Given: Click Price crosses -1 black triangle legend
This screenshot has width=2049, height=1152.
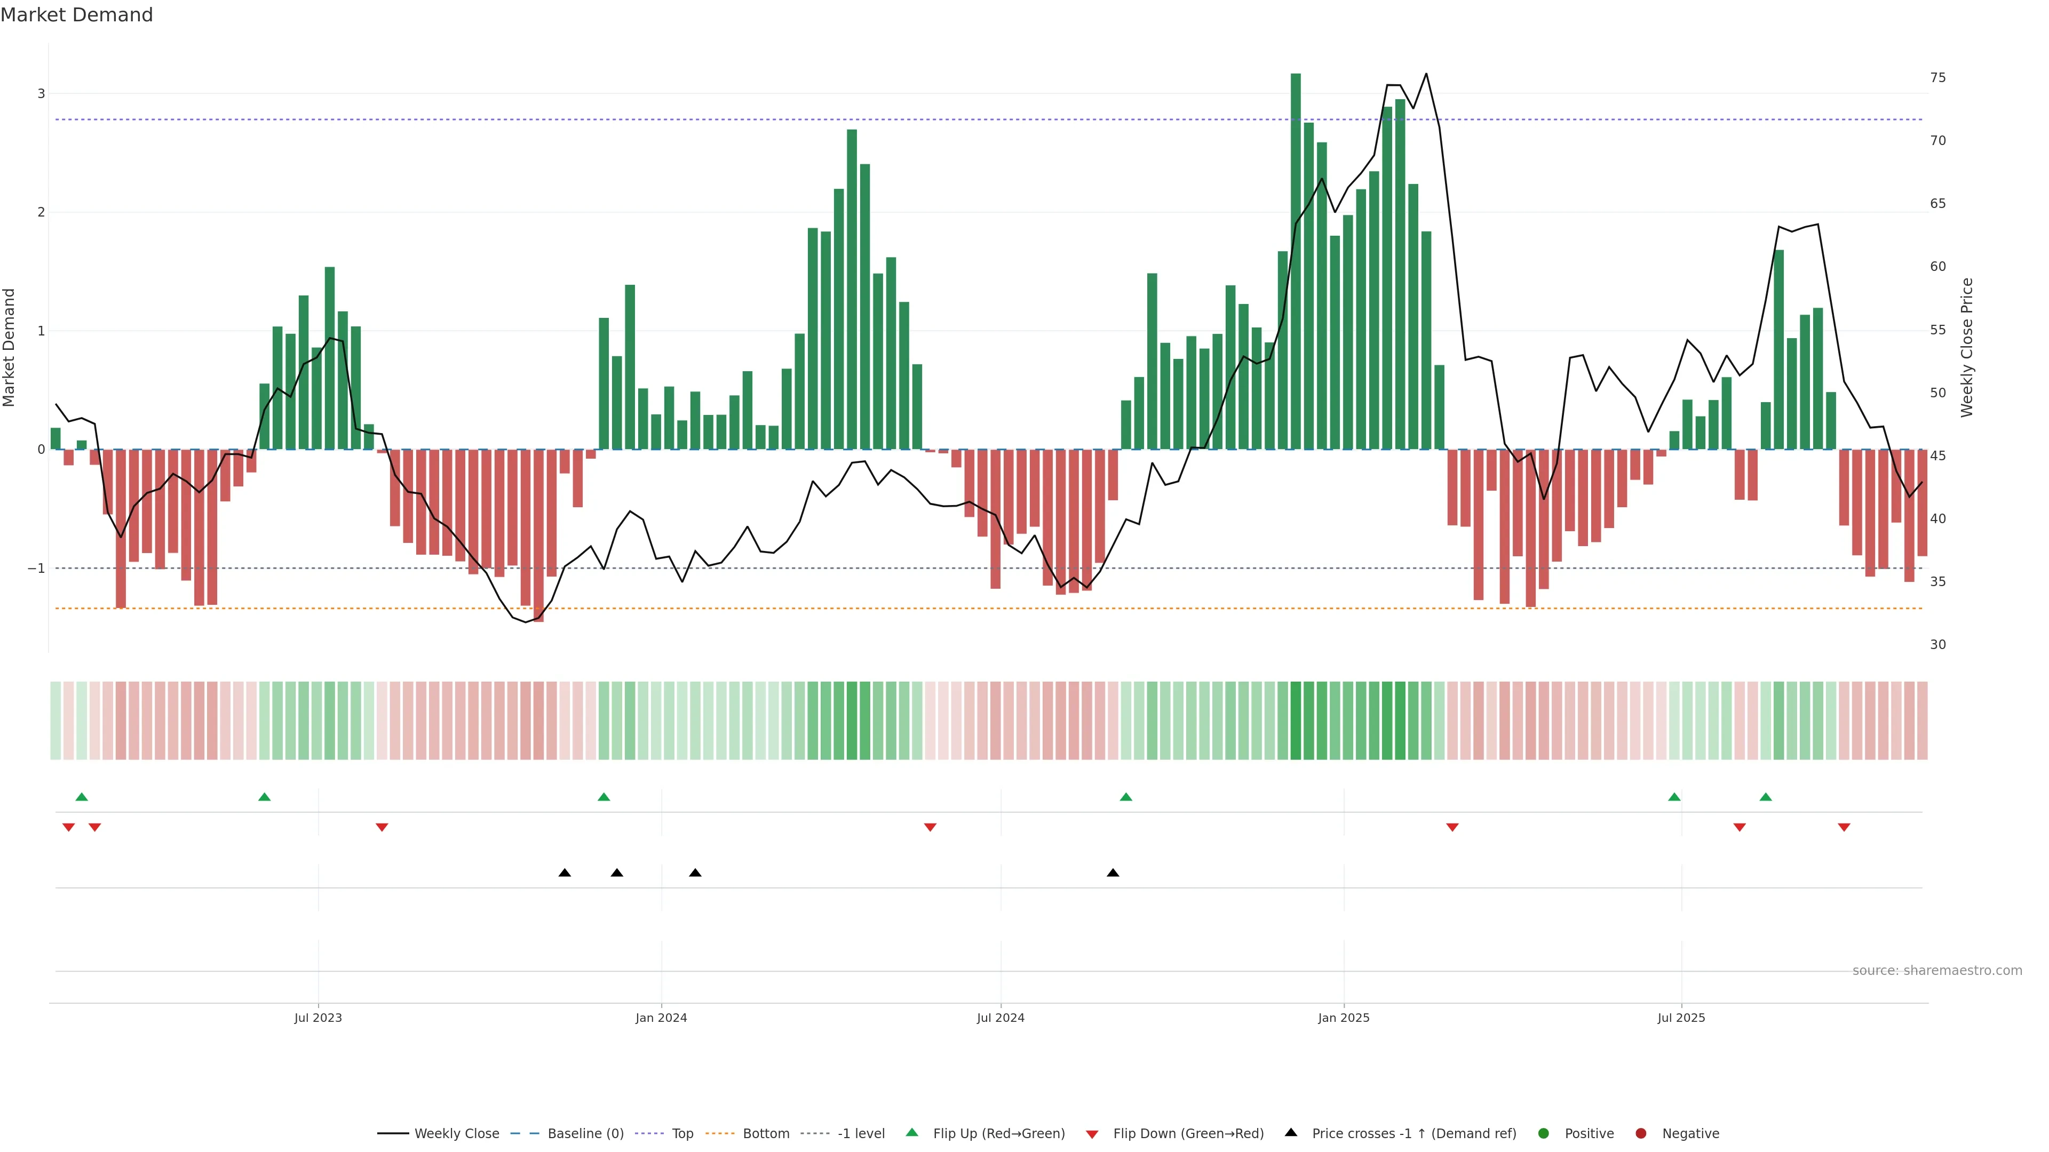Looking at the screenshot, I should 1291,1132.
